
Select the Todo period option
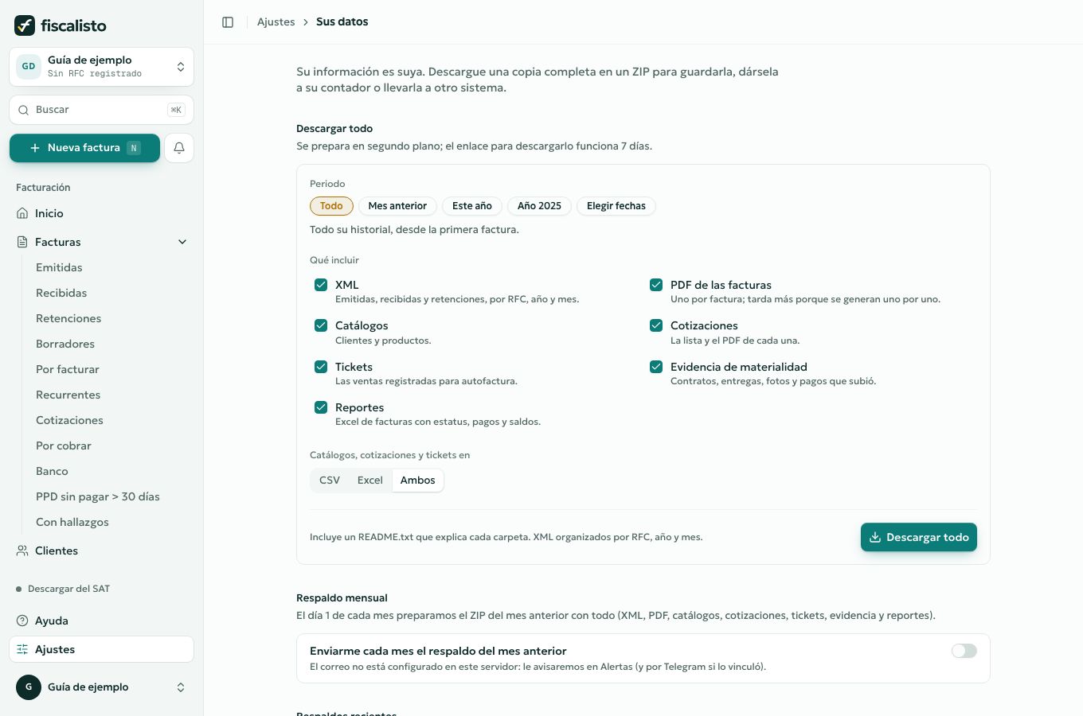coord(331,206)
